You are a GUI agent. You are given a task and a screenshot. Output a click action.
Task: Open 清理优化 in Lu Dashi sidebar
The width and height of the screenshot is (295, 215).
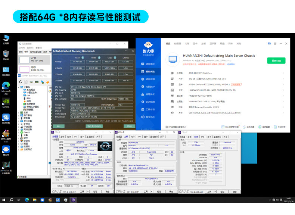(148, 94)
